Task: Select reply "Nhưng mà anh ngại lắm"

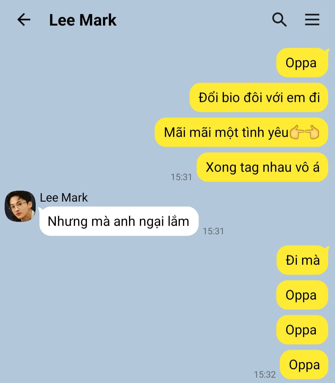Action: (x=119, y=221)
